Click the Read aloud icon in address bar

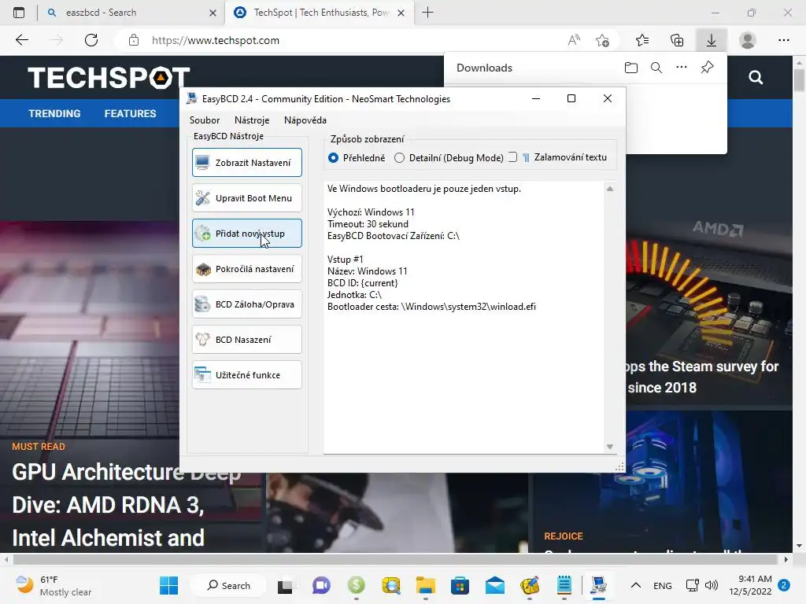574,40
